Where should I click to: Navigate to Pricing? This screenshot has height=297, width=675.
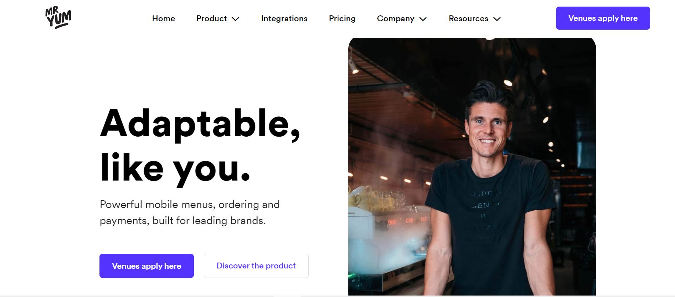coord(342,19)
